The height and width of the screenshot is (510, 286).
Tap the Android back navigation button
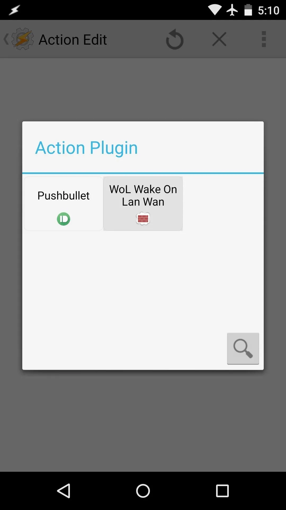[64, 491]
